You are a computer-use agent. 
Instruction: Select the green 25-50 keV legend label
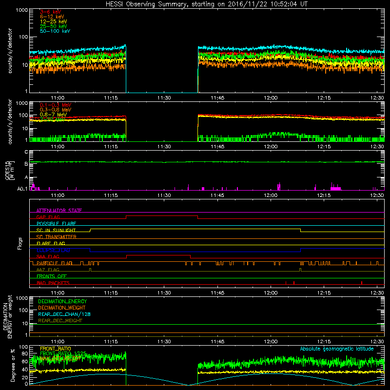click(x=53, y=26)
